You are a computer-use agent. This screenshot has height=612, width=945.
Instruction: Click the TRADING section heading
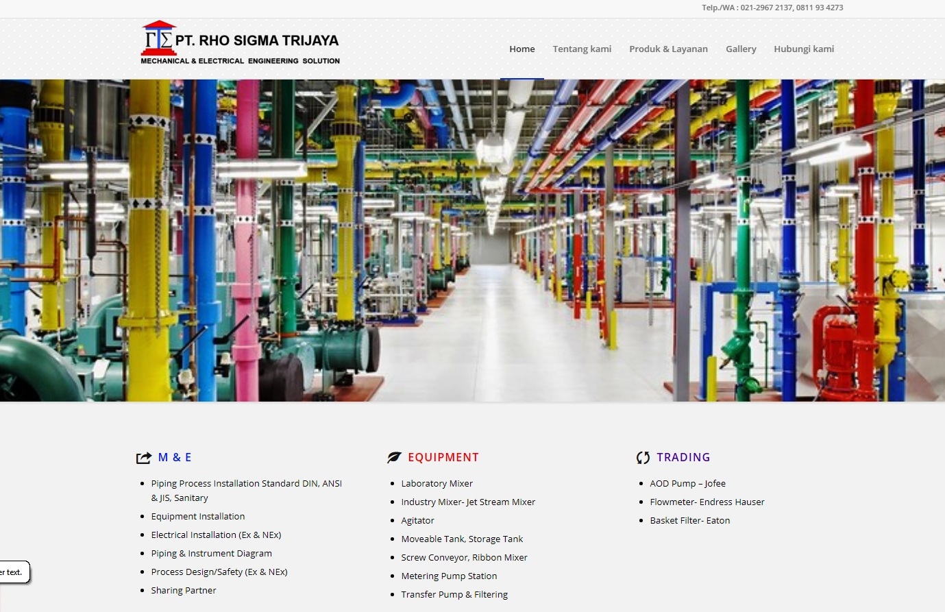coord(683,457)
